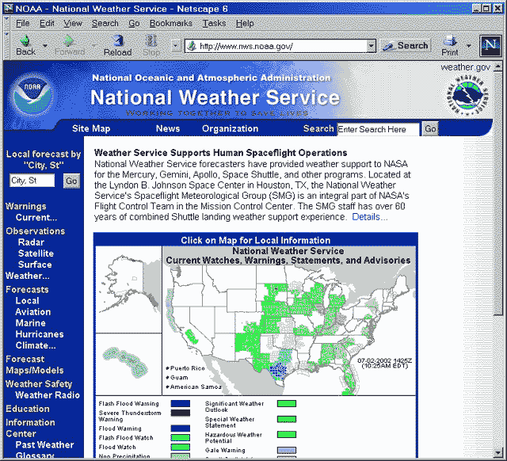Click the City, St input field
This screenshot has height=461, width=507.
32,181
